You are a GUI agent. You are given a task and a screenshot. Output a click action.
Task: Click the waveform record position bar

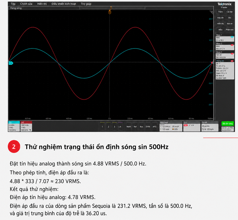112,8
